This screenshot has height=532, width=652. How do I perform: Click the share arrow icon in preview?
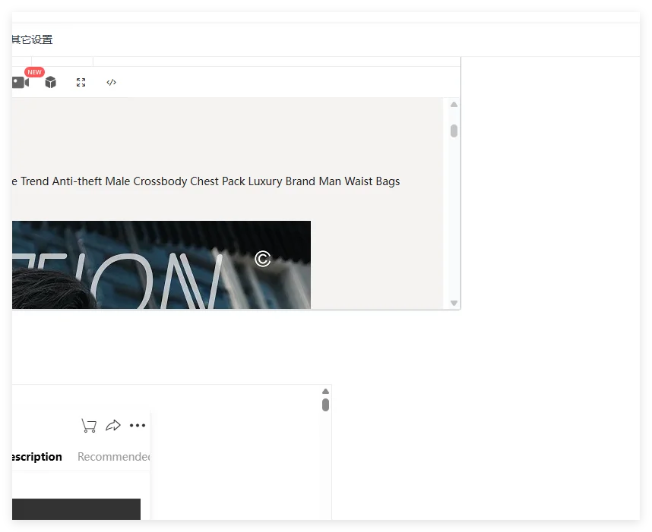point(113,425)
